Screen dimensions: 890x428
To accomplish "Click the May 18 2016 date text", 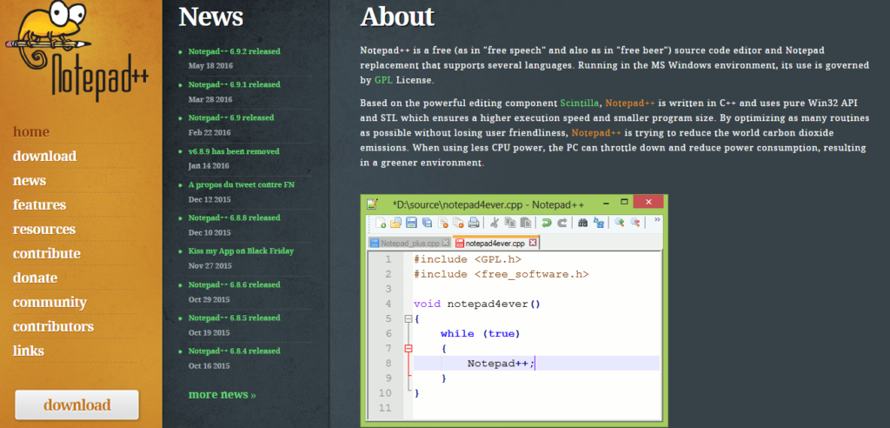I will pos(209,65).
